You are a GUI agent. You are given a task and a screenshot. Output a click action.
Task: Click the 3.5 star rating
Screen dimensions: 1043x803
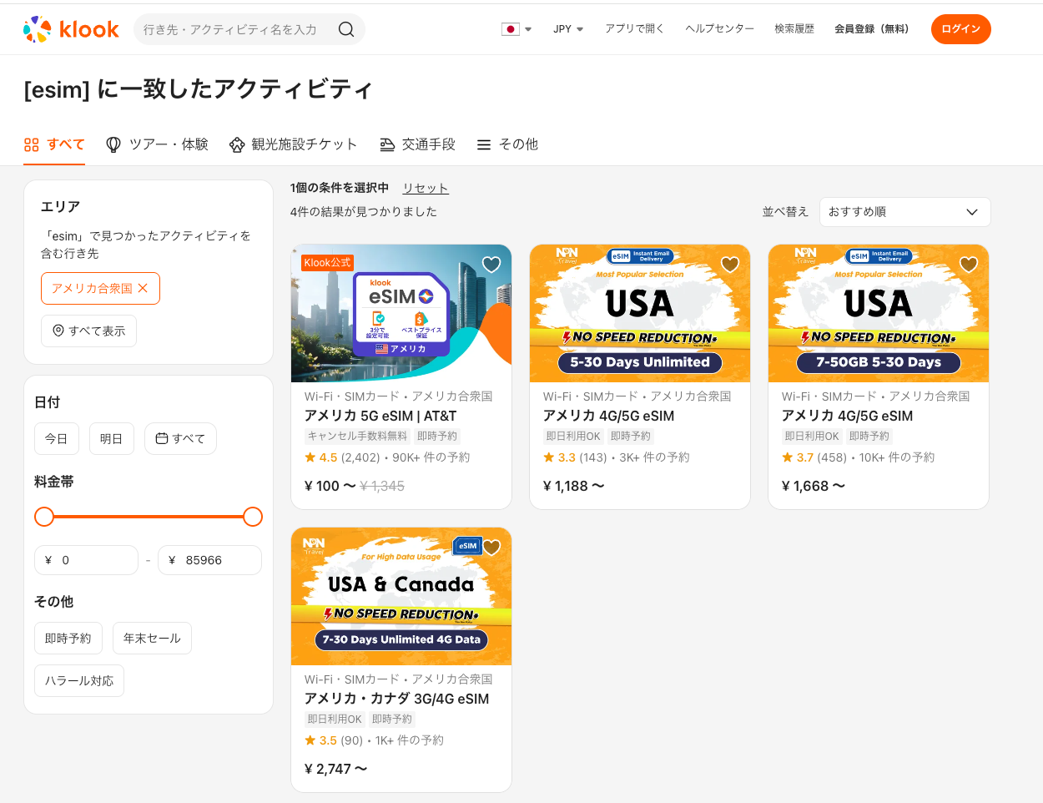pos(321,740)
